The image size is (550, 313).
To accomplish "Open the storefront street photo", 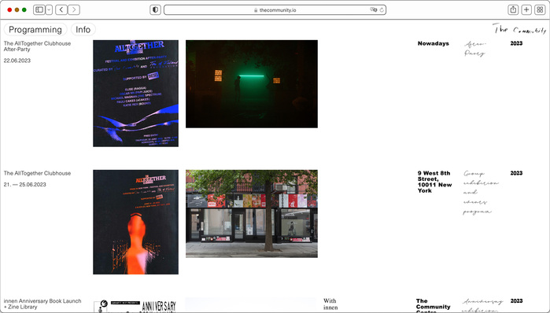I will (252, 214).
